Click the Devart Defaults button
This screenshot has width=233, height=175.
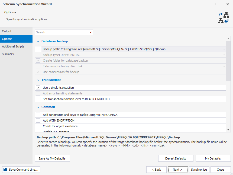tap(176, 158)
